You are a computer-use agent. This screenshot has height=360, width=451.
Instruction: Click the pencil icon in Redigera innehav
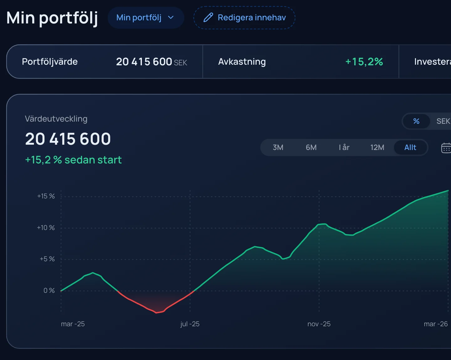208,17
